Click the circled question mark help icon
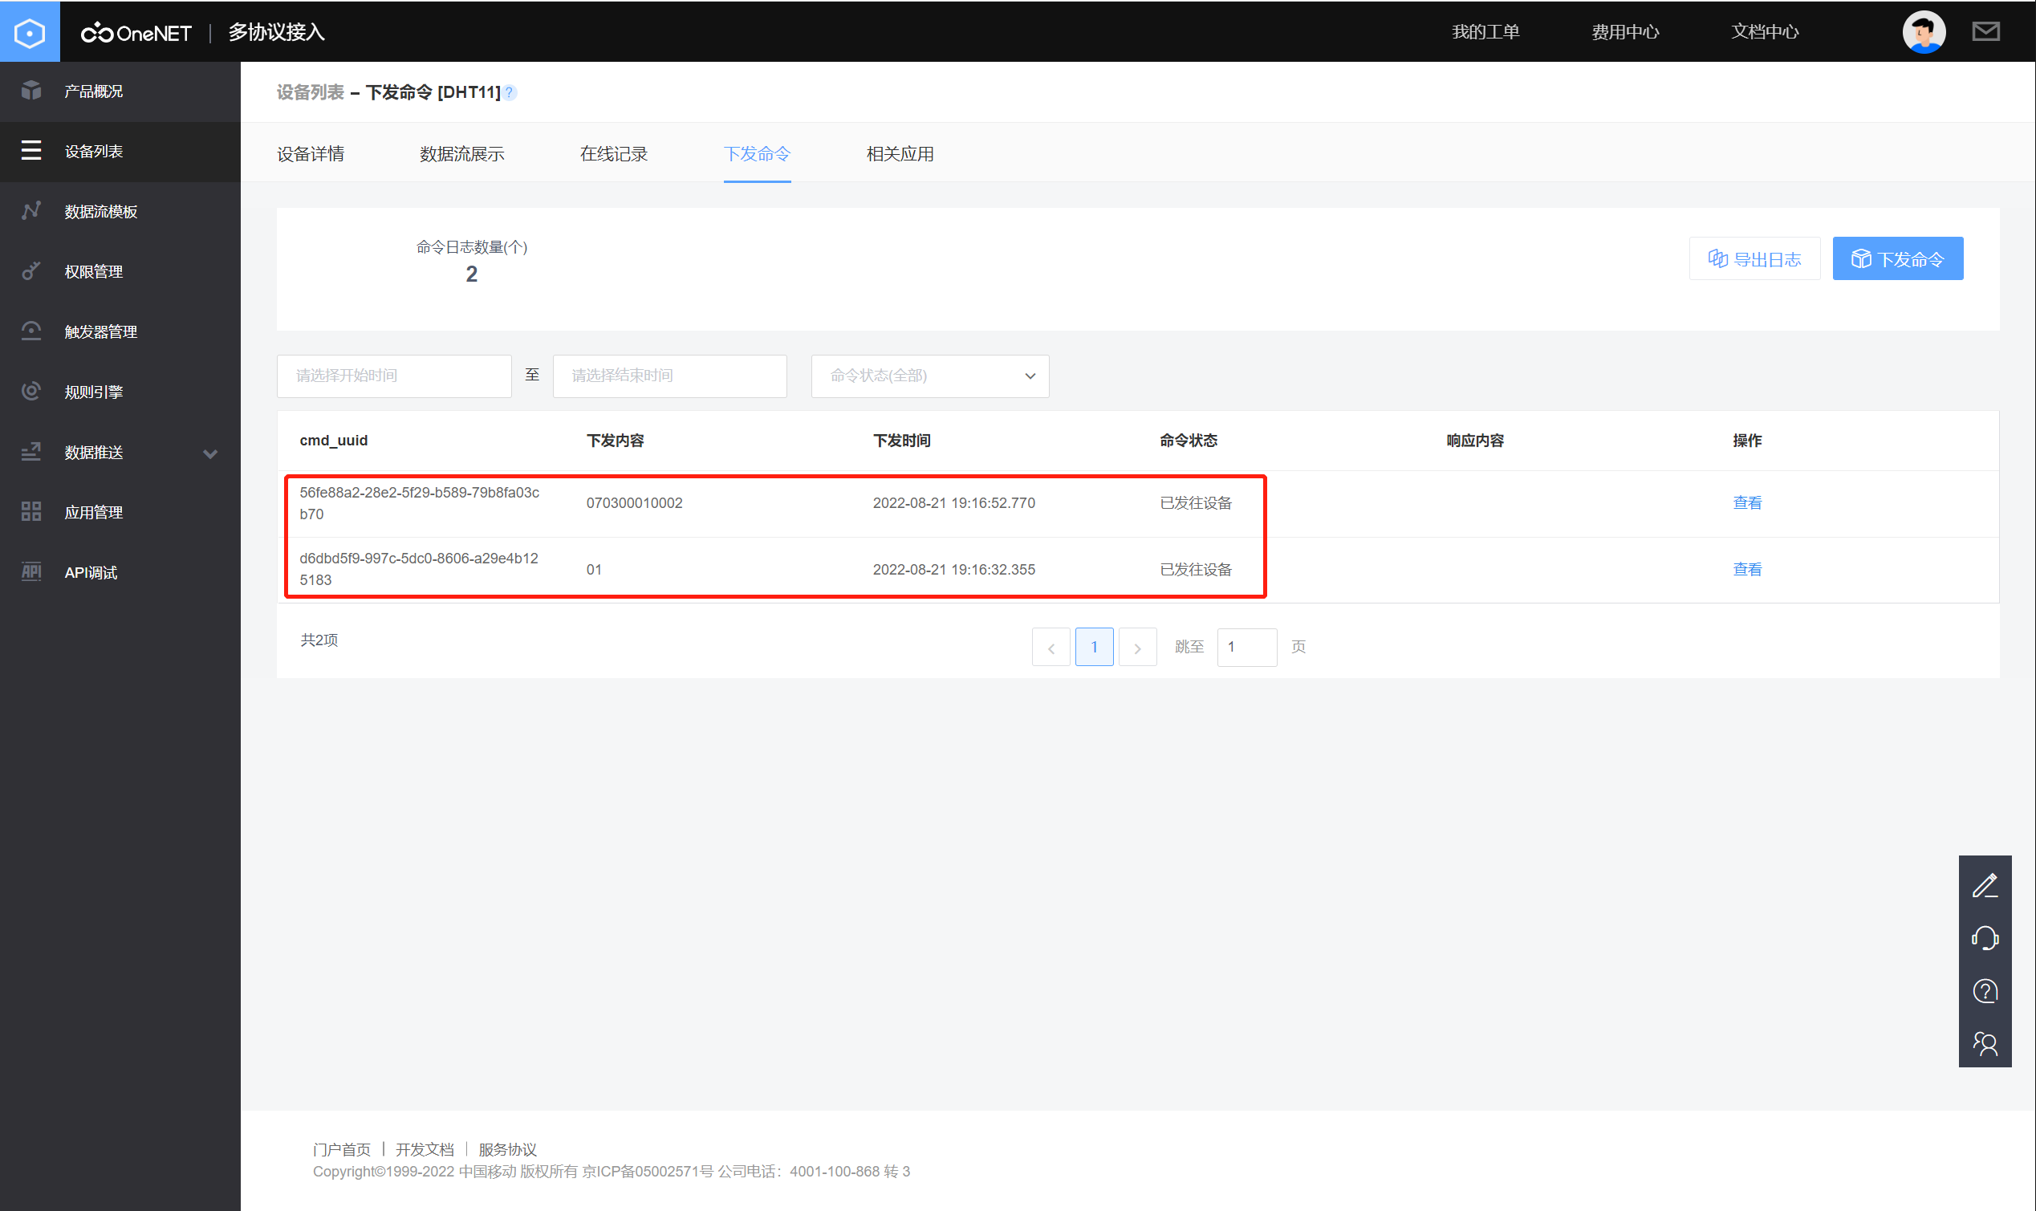2036x1211 pixels. pos(1985,991)
